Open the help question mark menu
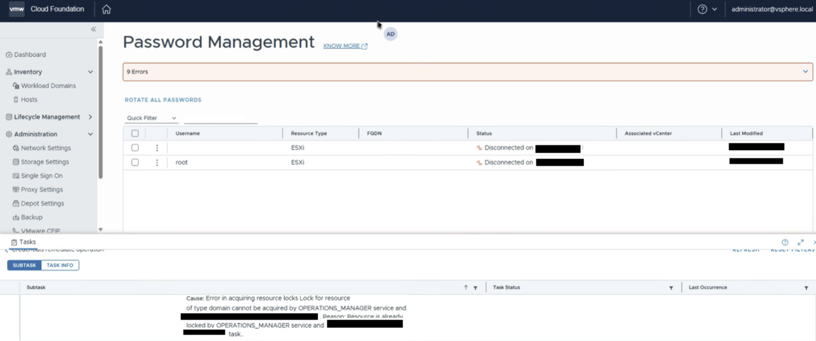 [x=708, y=9]
